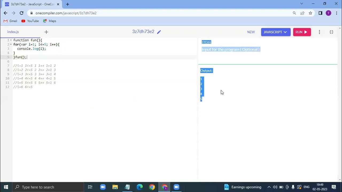This screenshot has width=342, height=192.
Task: Click the Output label
Action: pyautogui.click(x=207, y=70)
